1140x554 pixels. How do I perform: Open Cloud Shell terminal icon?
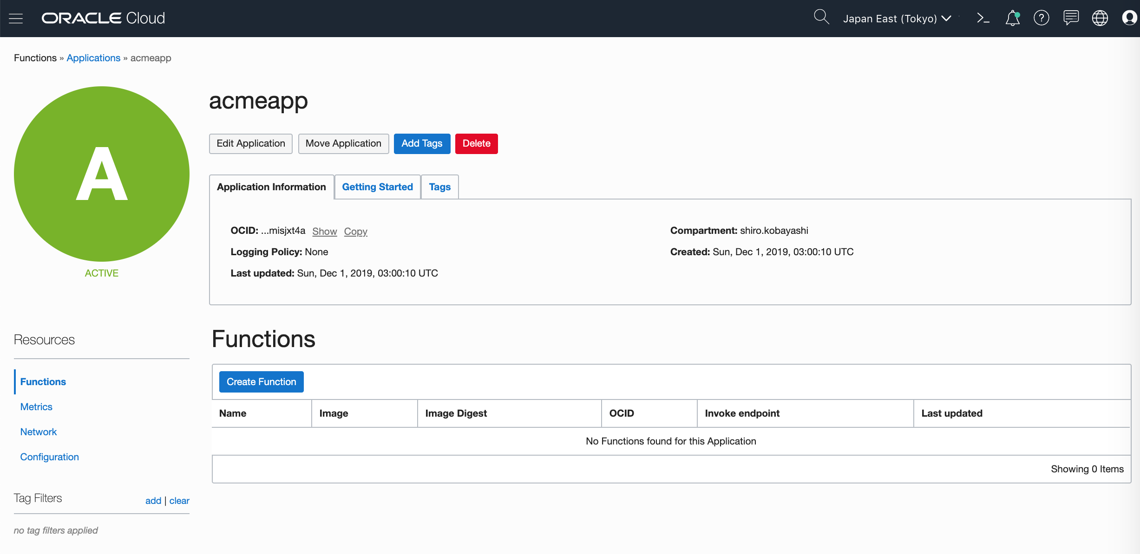pos(983,19)
